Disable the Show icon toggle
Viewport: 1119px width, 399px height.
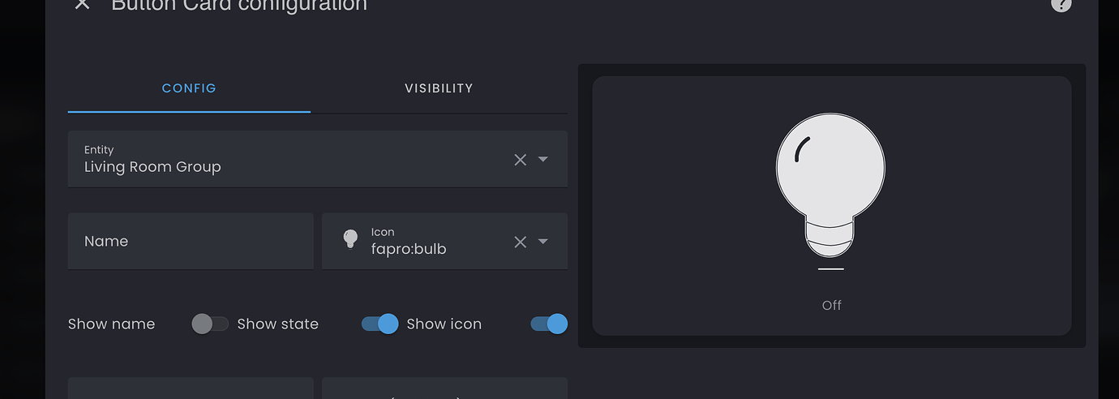[x=549, y=324]
